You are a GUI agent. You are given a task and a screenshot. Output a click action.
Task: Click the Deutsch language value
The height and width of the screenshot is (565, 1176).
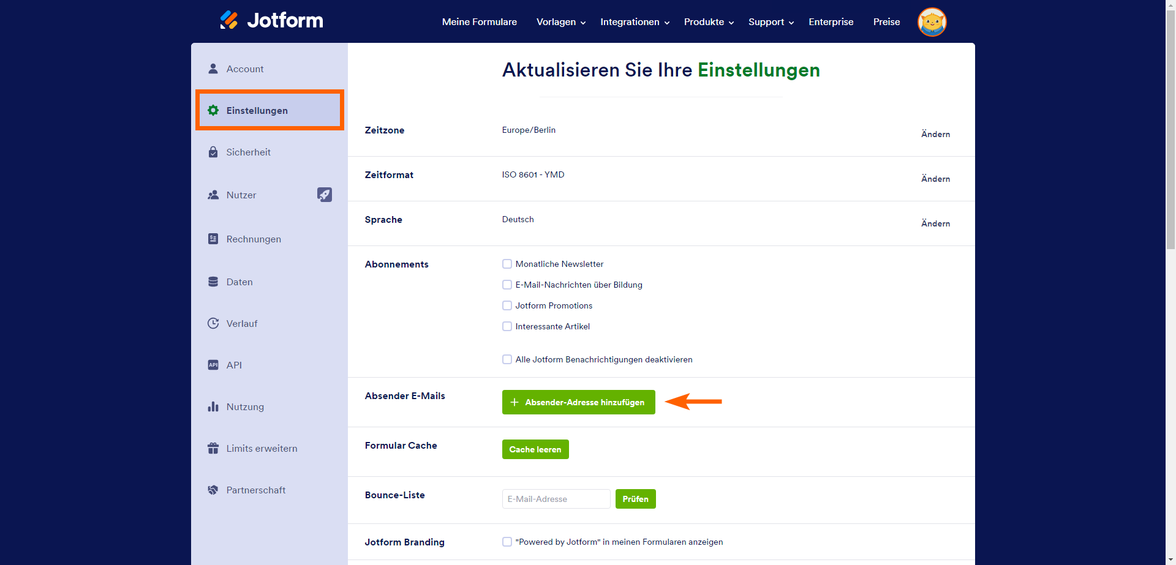click(518, 219)
